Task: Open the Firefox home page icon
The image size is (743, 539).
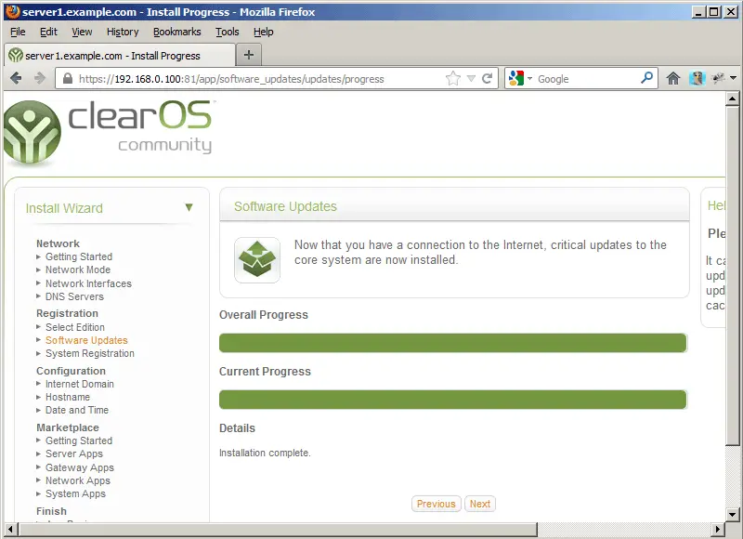Action: coord(673,78)
